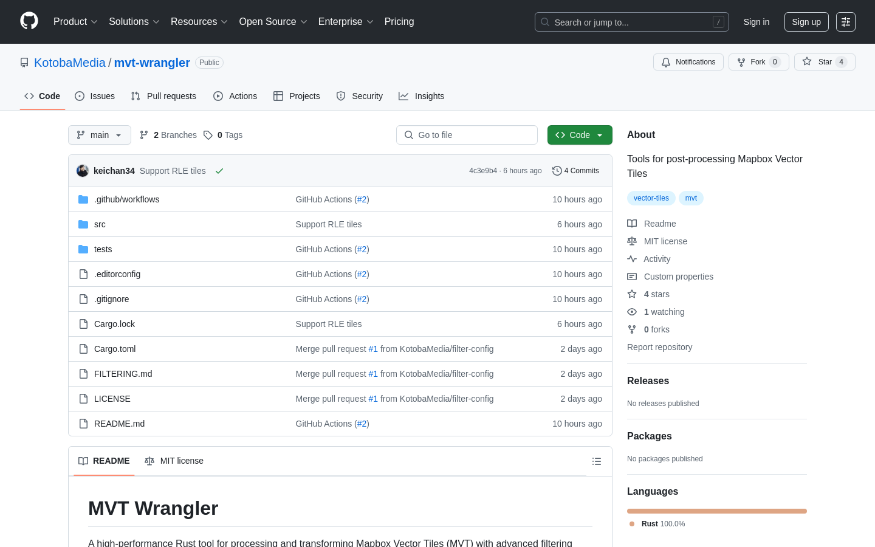Switch to the Insights tab

[422, 96]
